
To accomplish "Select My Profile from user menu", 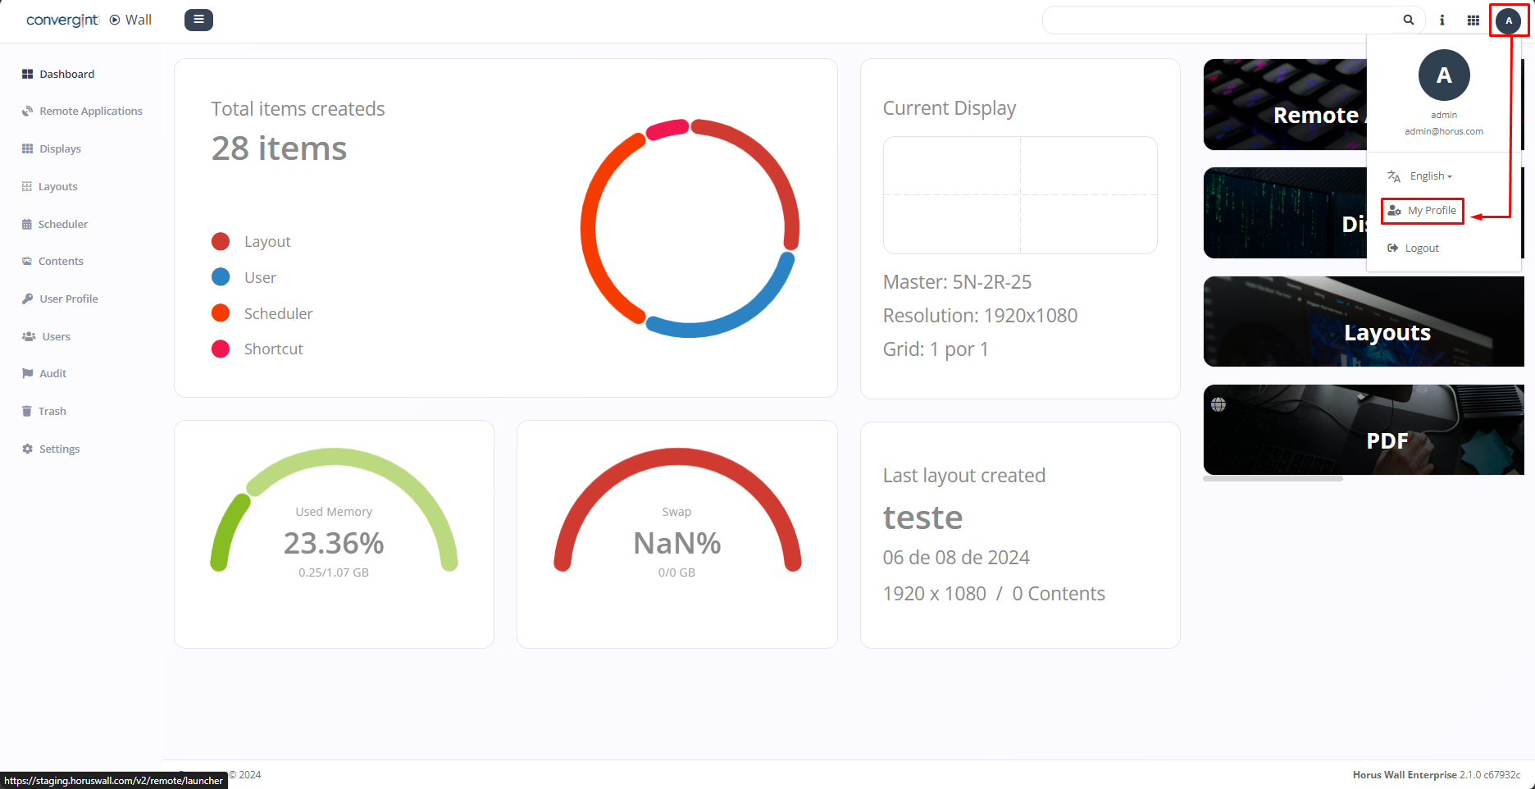I will click(1423, 211).
